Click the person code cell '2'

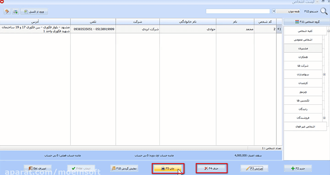pyautogui.click(x=265, y=29)
